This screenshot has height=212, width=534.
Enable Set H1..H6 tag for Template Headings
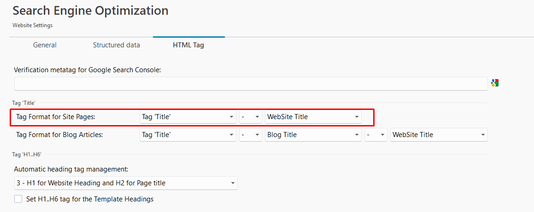click(18, 199)
